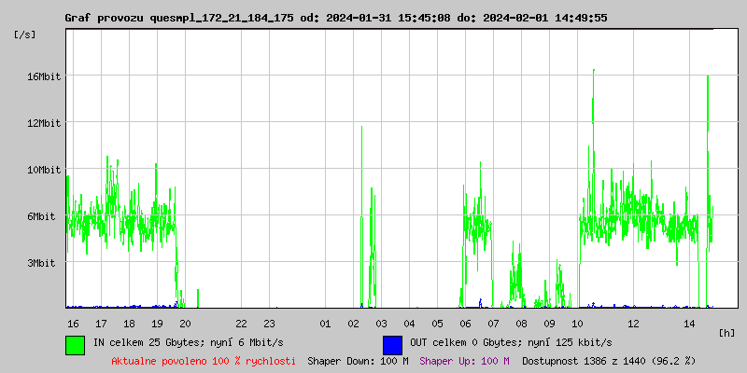Image resolution: width=747 pixels, height=373 pixels.
Task: Click the hour 01 marker on the x-axis
Action: pos(325,323)
